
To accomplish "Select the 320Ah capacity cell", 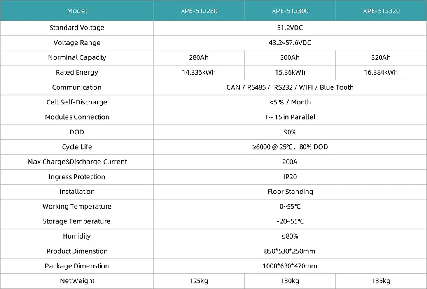I will (x=381, y=57).
